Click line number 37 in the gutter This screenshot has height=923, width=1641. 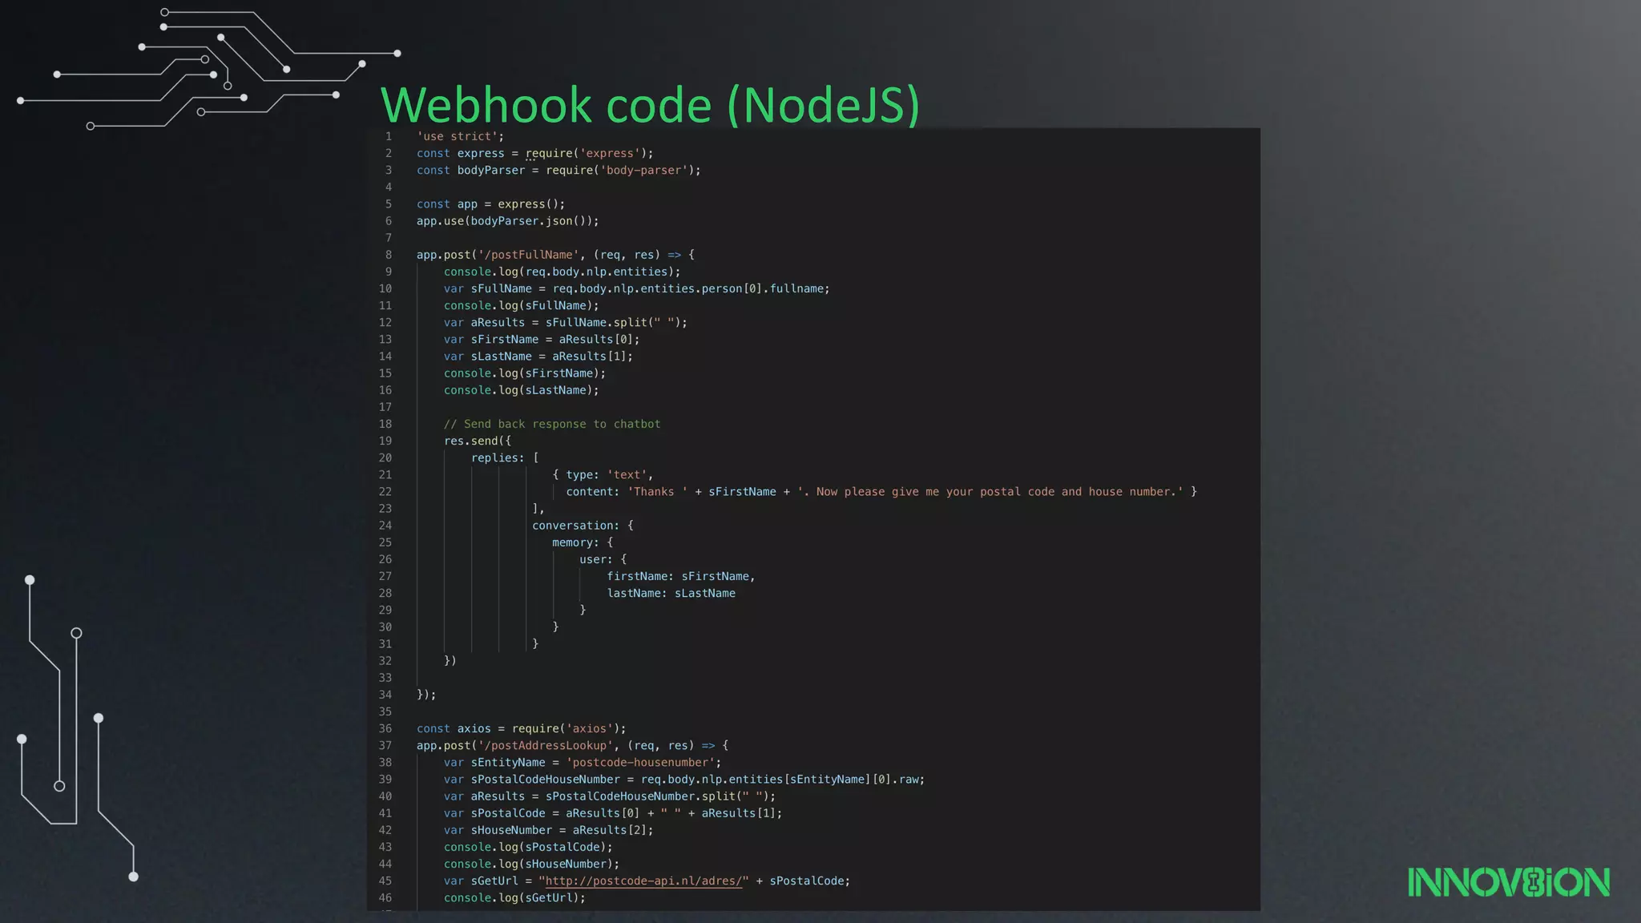coord(385,745)
